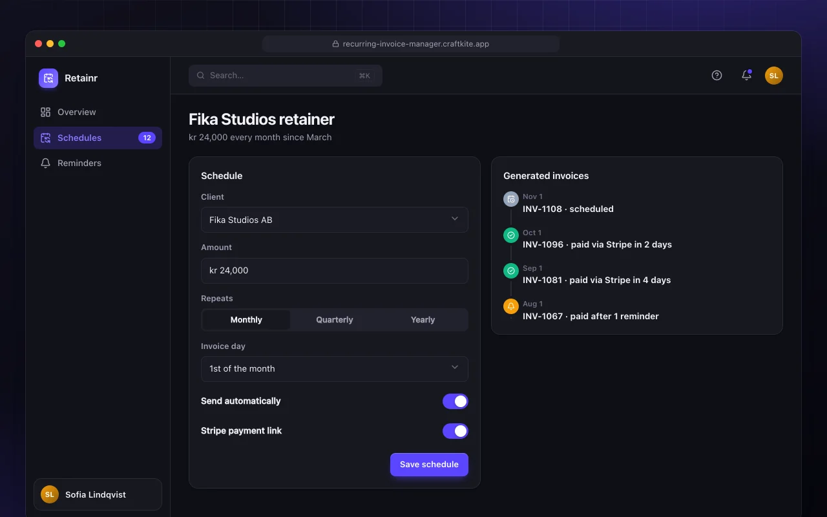827x517 pixels.
Task: Click the reminder bell icon for INV-1067
Action: pyautogui.click(x=511, y=306)
